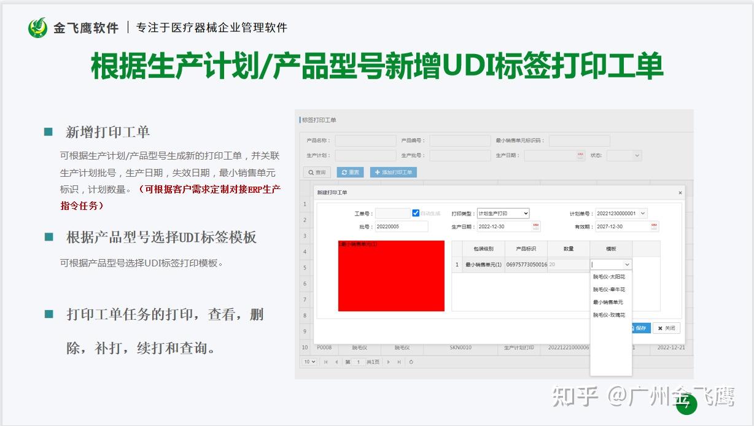The height and width of the screenshot is (426, 754).
Task: Click cell 06975773050016 in table
Action: [526, 265]
